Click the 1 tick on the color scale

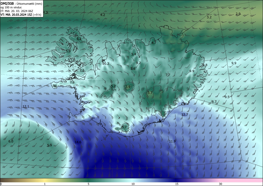click(45, 184)
